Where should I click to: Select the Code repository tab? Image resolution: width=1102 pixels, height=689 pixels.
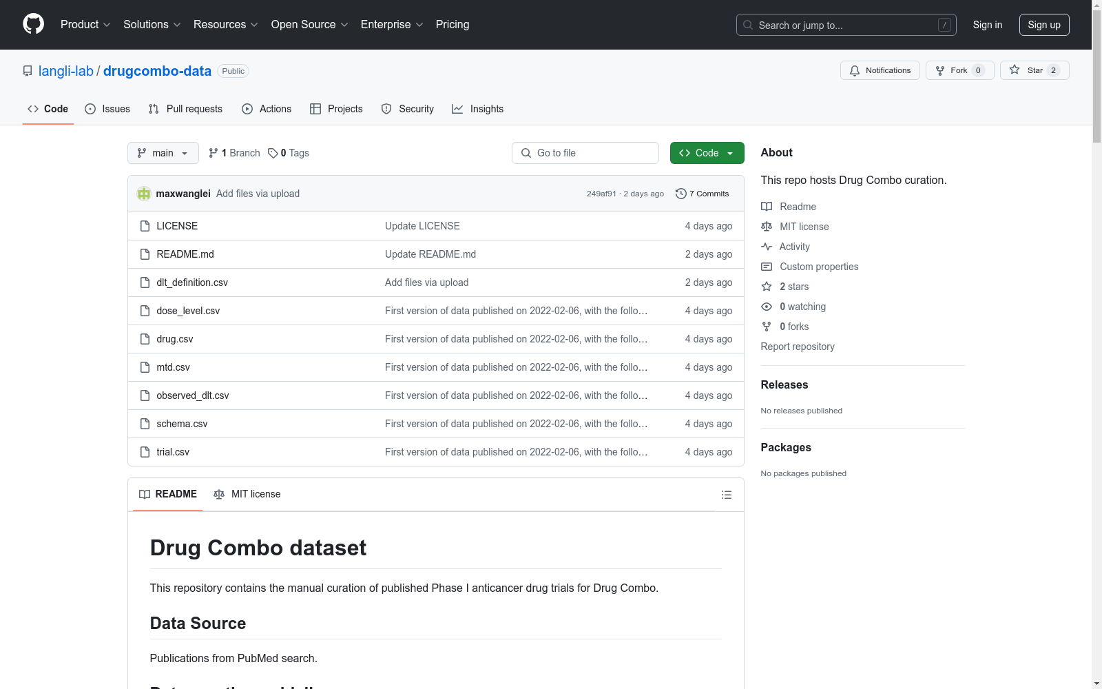coord(48,109)
